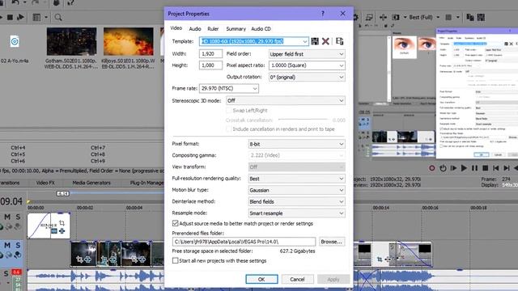Click the record button in transport bar
This screenshot has height=291, width=518.
click(431, 168)
